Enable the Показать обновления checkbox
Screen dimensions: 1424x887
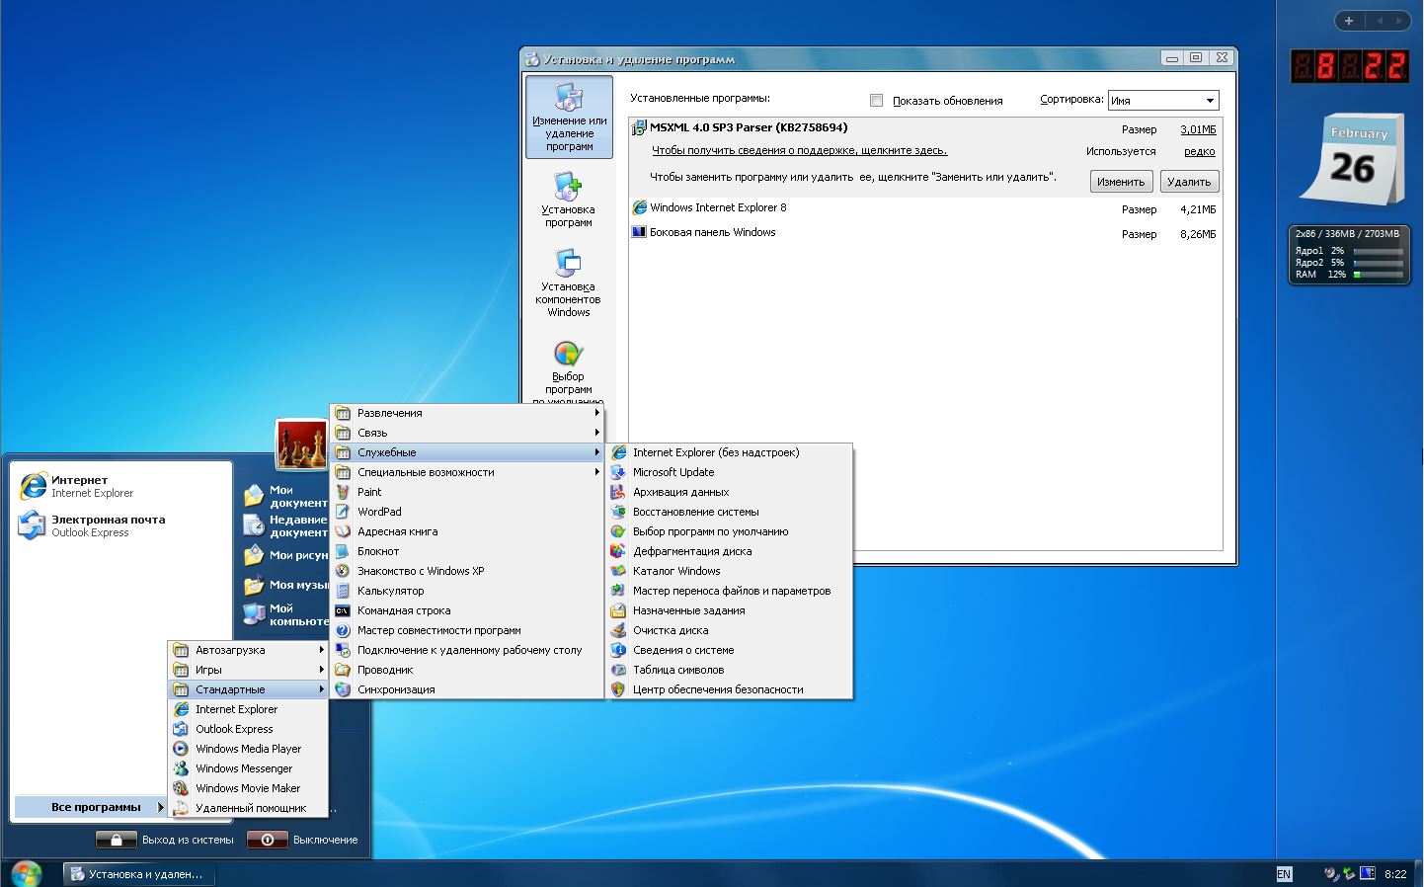[x=876, y=100]
